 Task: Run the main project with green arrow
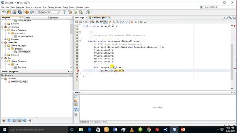click(76, 12)
